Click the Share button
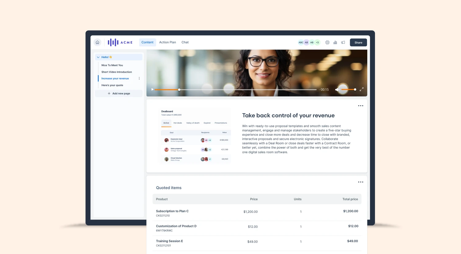The image size is (461, 254). pos(358,42)
